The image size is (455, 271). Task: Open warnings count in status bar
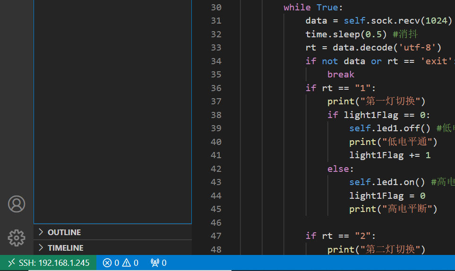click(130, 263)
